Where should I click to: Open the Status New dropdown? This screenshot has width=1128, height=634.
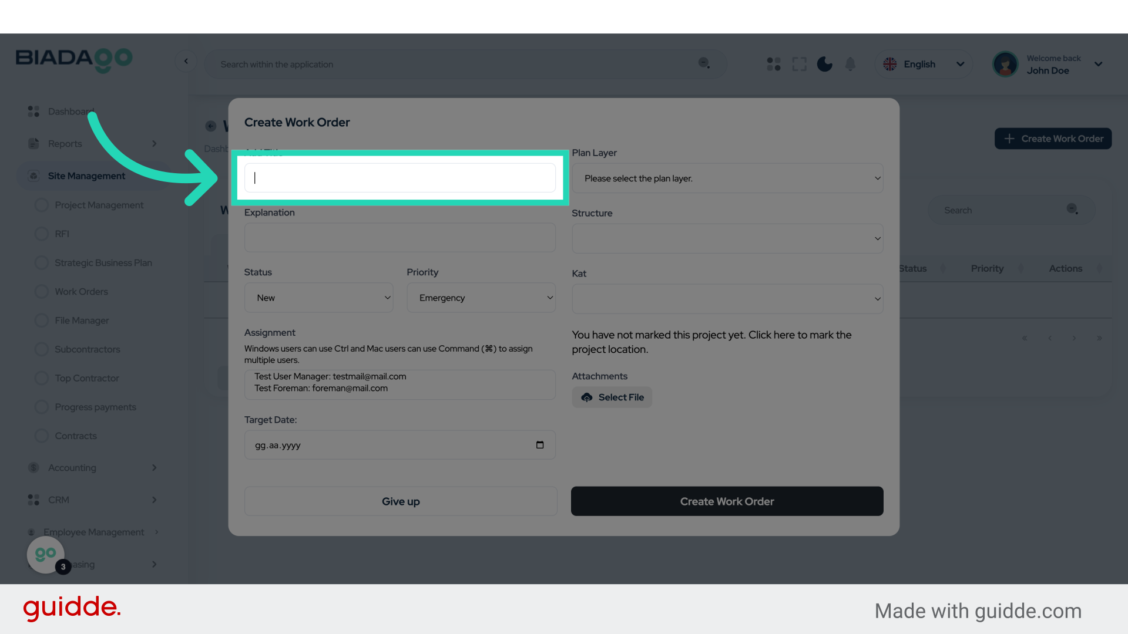[318, 298]
